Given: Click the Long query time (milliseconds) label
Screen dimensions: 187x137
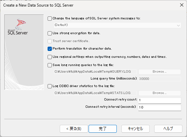Looking at the screenshot, I should 114,79.
